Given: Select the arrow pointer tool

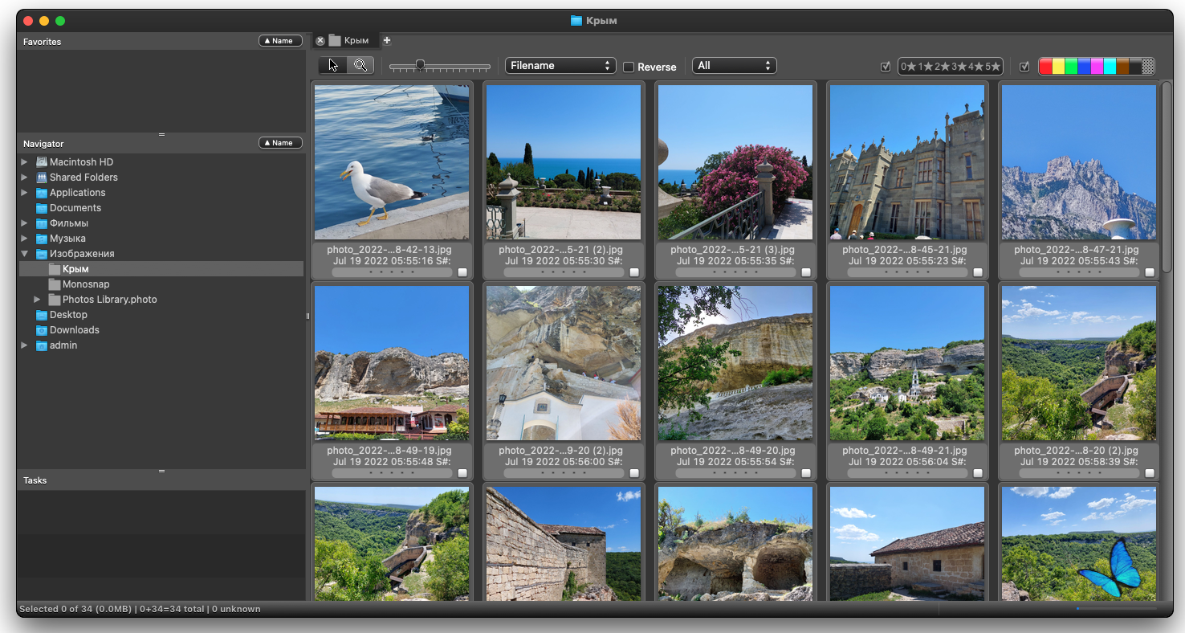Looking at the screenshot, I should click(x=333, y=66).
